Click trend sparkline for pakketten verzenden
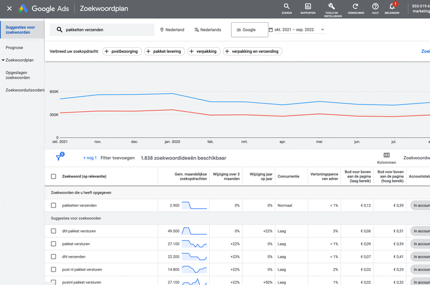The width and height of the screenshot is (430, 285). pyautogui.click(x=194, y=205)
